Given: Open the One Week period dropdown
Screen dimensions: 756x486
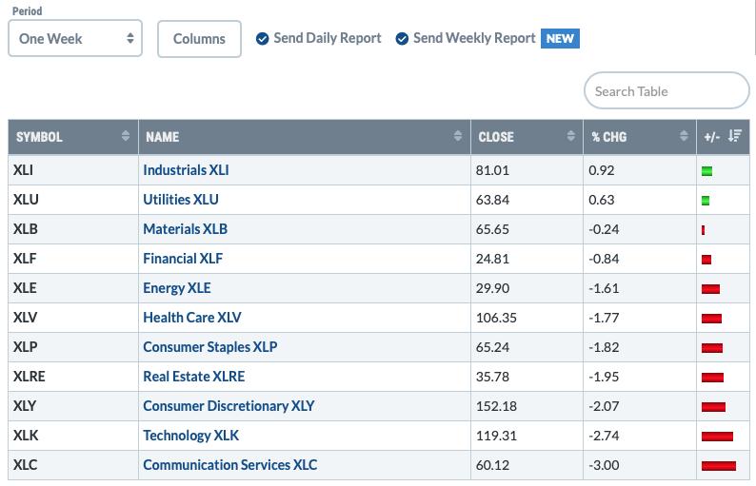Looking at the screenshot, I should 75,38.
